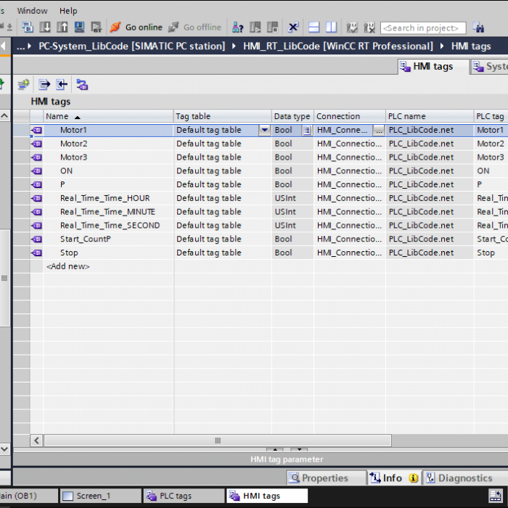Select the Real_Time_Time_MINUTE tag name
This screenshot has height=508, width=508.
[x=107, y=212]
